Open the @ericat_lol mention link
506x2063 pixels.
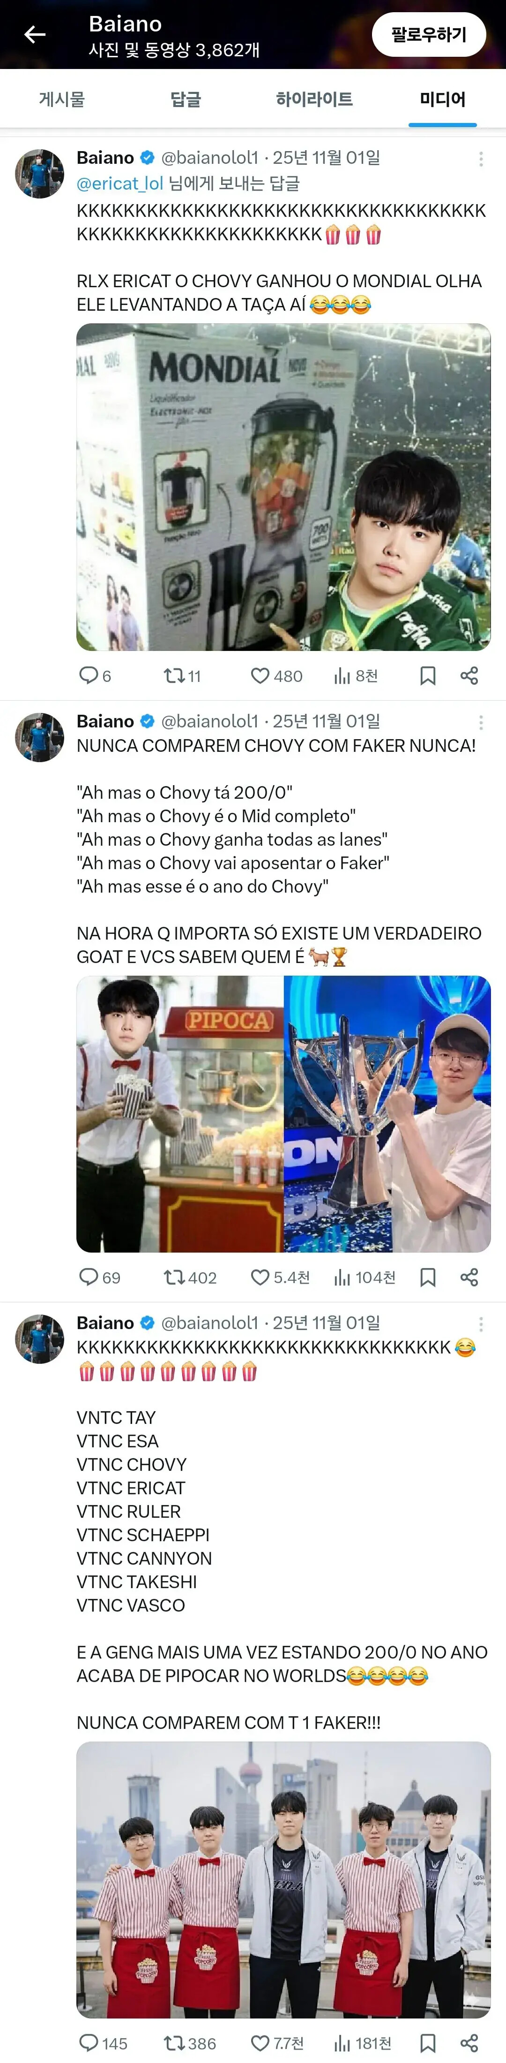120,183
